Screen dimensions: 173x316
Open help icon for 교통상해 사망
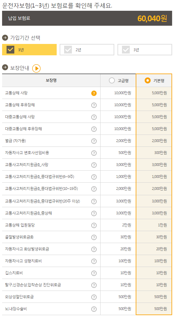(94, 93)
